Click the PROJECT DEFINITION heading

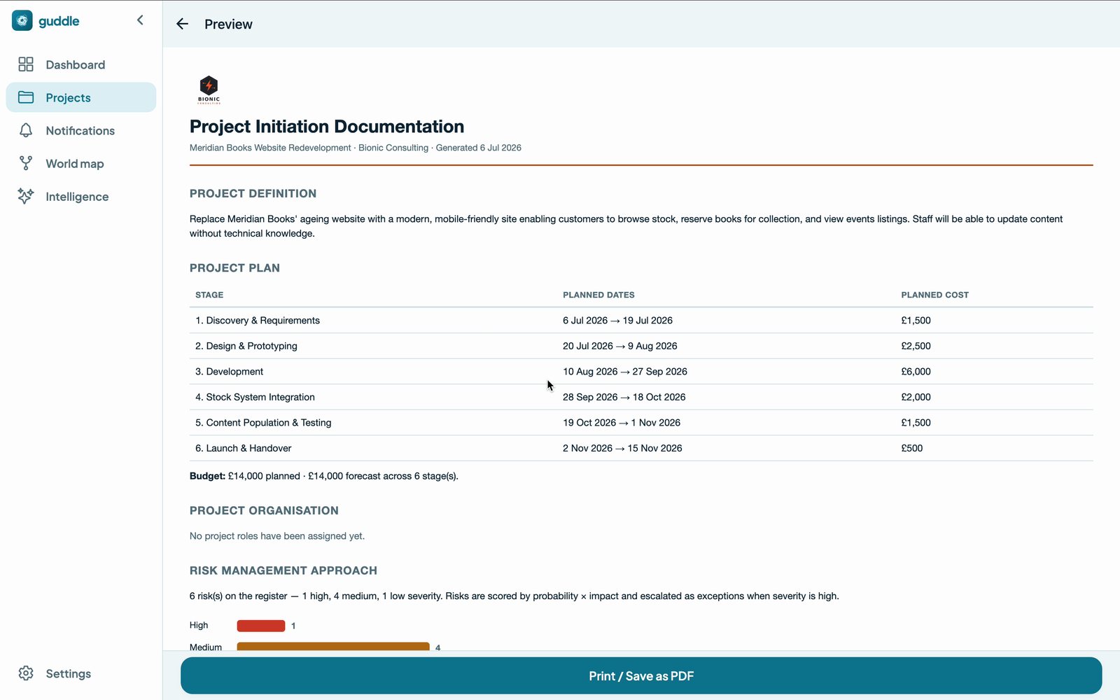253,194
